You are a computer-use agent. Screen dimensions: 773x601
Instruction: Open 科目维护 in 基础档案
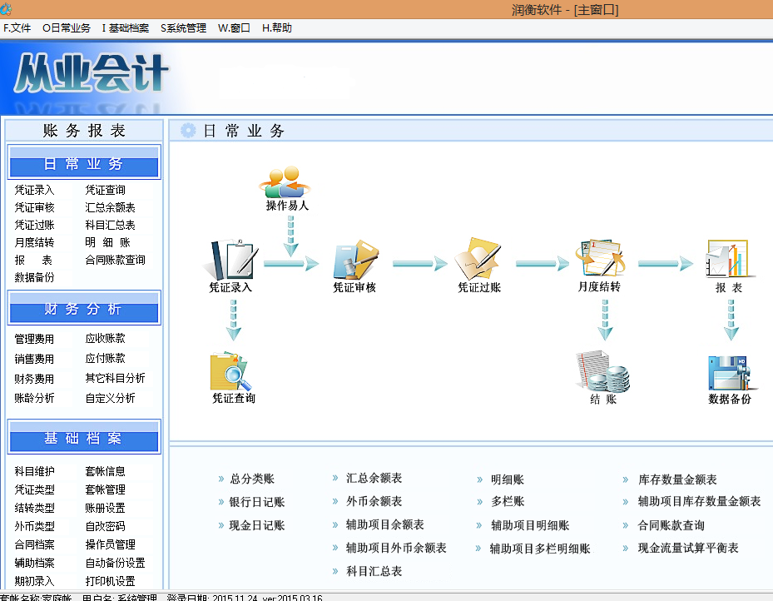click(x=34, y=471)
